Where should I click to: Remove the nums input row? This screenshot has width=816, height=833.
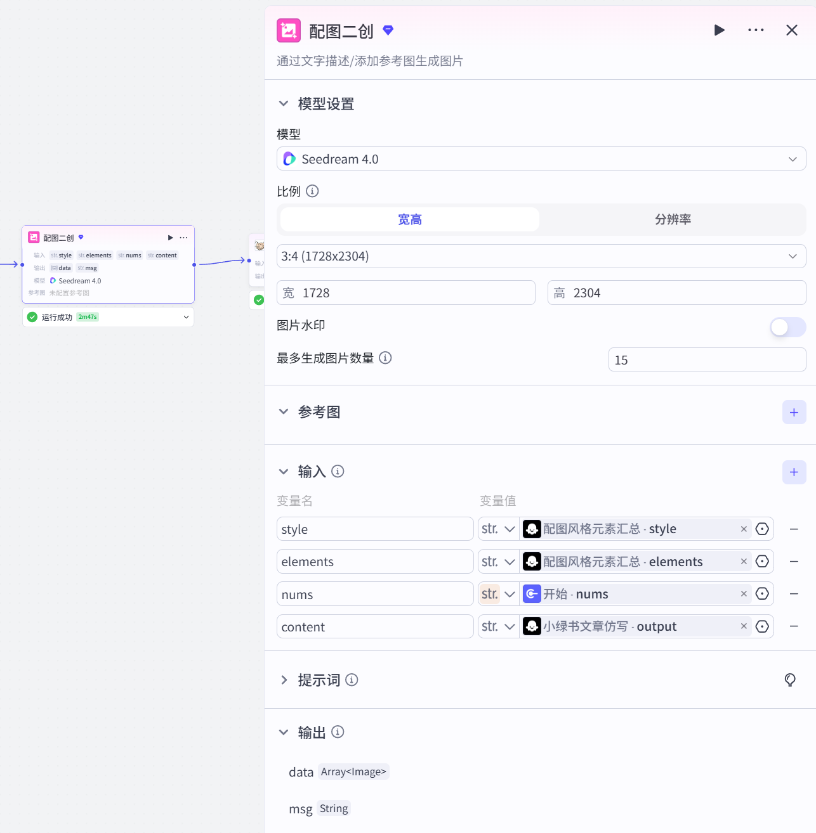click(794, 593)
